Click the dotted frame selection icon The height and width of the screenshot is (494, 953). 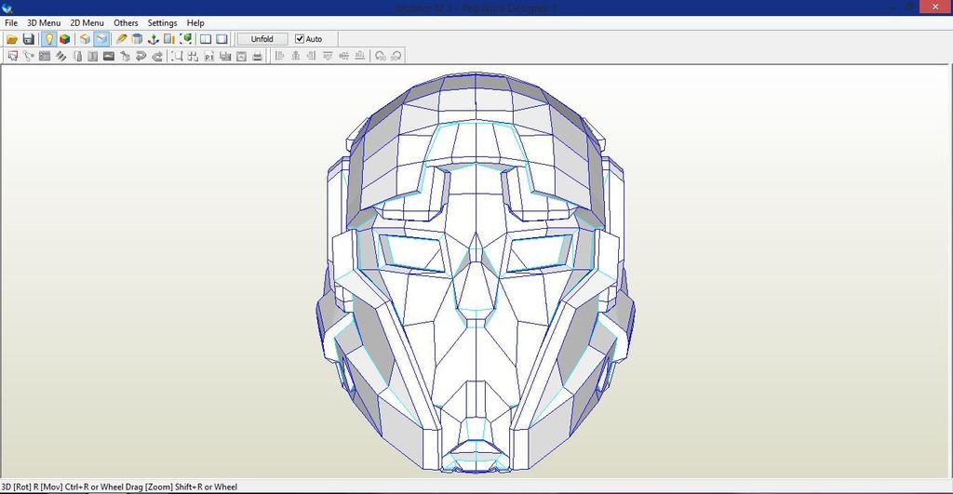click(x=178, y=56)
